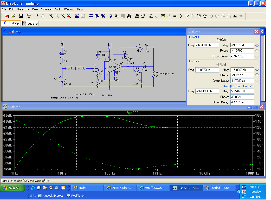The height and width of the screenshot is (200, 271).
Task: Open the View menu
Action: coord(35,9)
